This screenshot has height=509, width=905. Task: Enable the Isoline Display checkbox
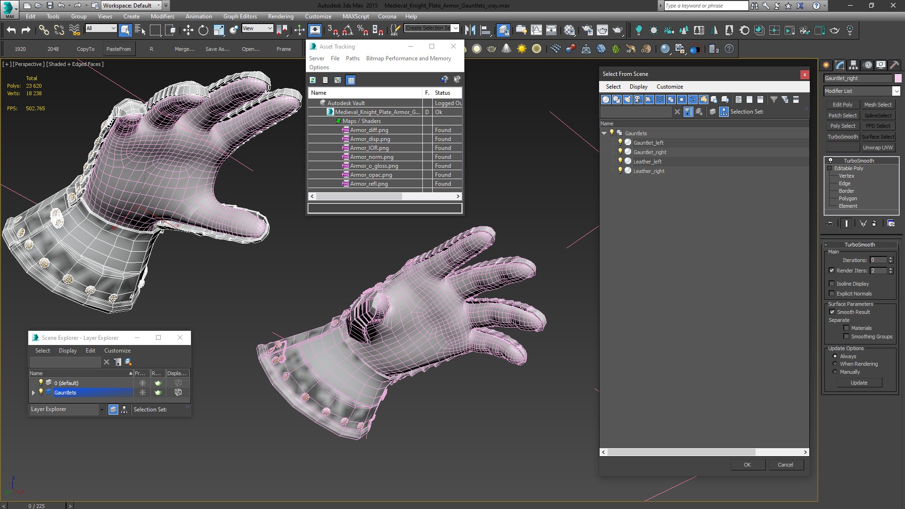point(832,284)
